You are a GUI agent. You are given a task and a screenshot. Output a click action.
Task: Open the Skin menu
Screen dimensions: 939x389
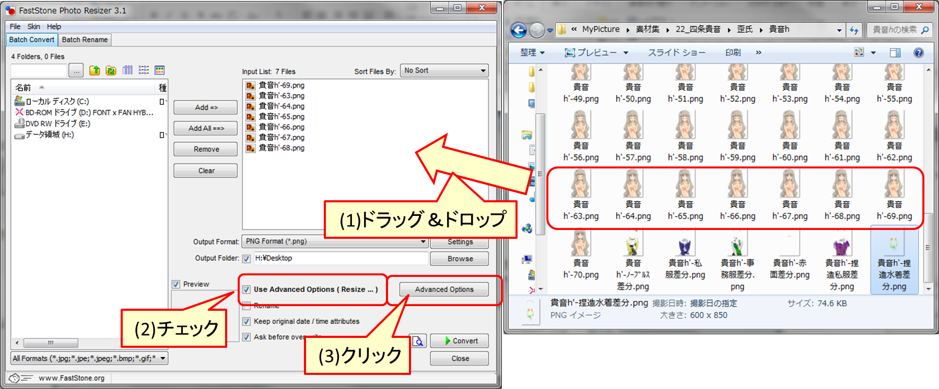coord(33,27)
